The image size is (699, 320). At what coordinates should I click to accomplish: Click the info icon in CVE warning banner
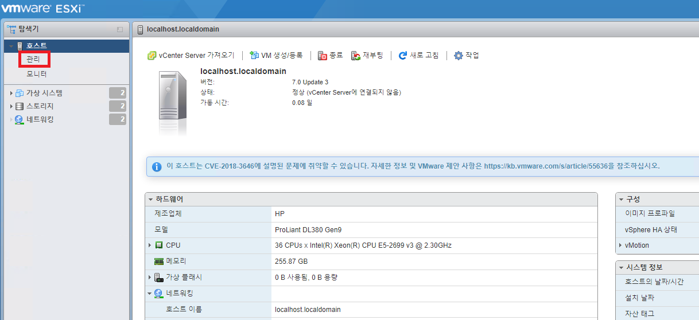157,167
